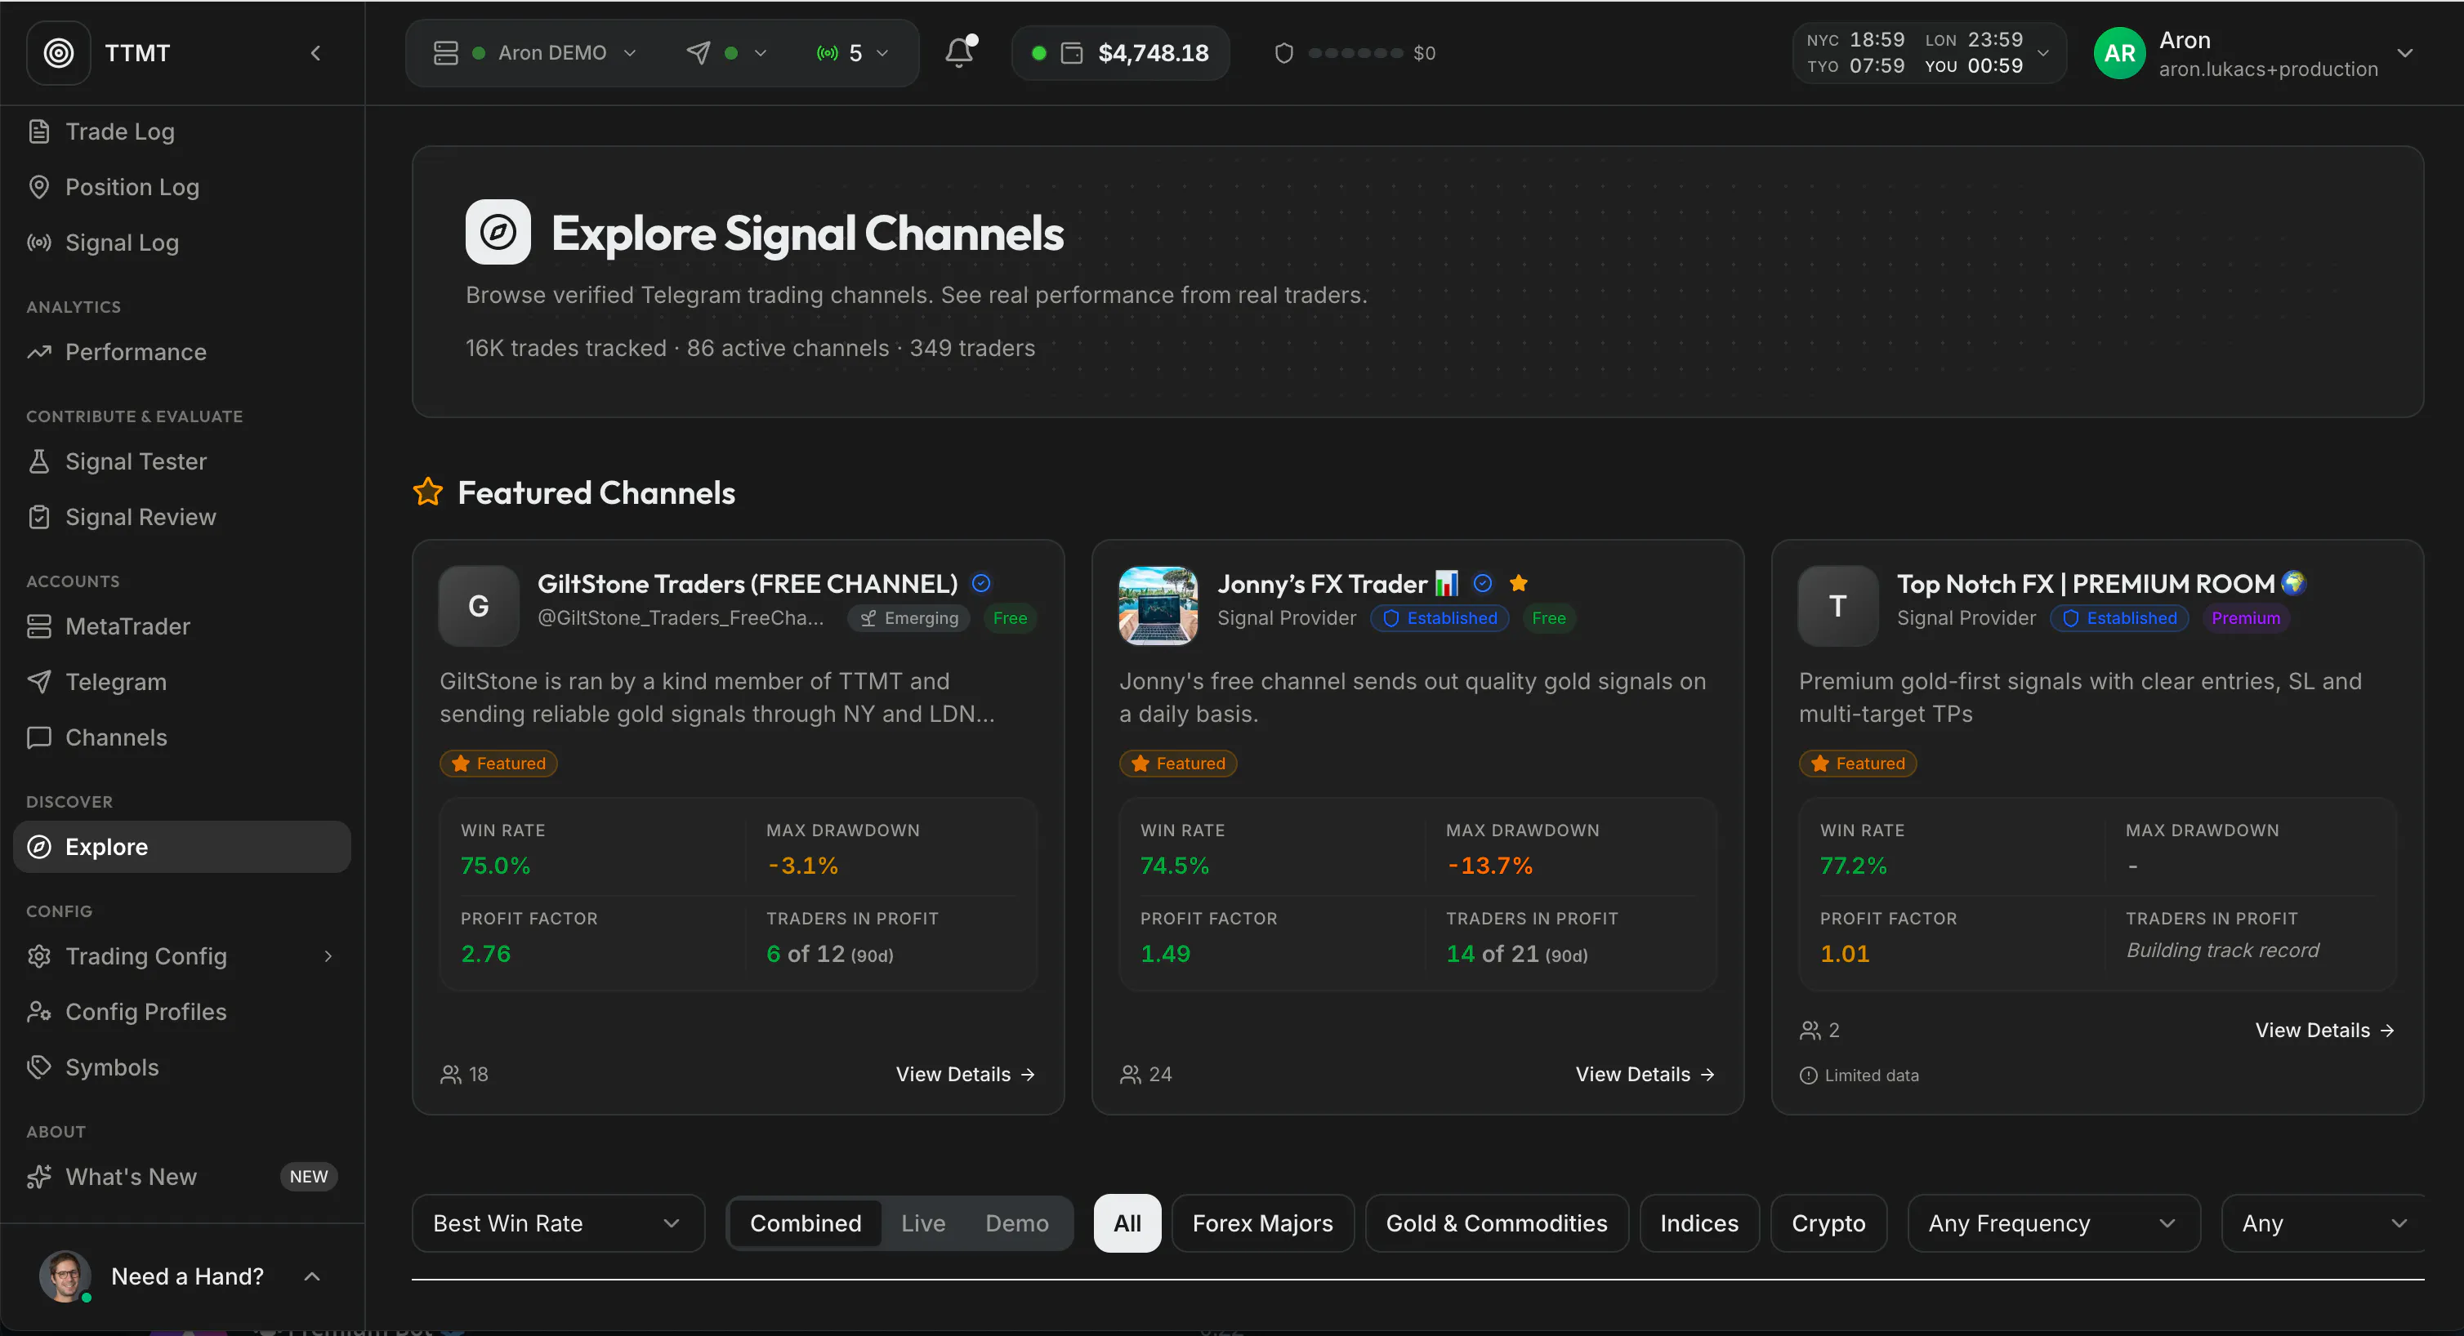This screenshot has width=2464, height=1336.
Task: Click Jonny's FX Trader verified badge
Action: pyautogui.click(x=1483, y=583)
